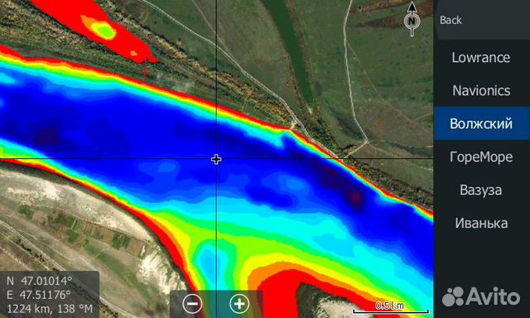Click the 1224 km, 138 °M readout
The image size is (530, 318).
click(50, 309)
